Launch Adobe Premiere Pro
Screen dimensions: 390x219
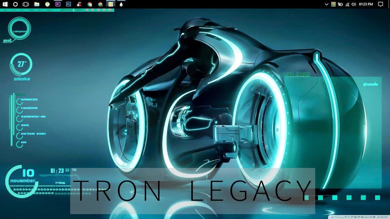pos(58,4)
